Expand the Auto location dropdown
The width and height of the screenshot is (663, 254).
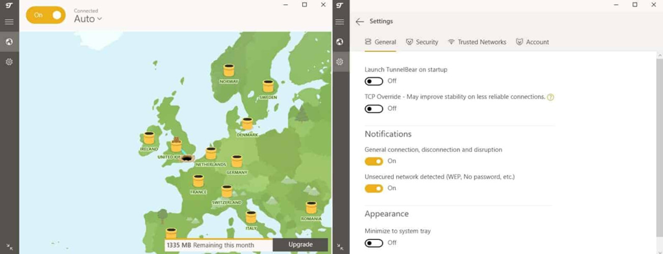[88, 19]
